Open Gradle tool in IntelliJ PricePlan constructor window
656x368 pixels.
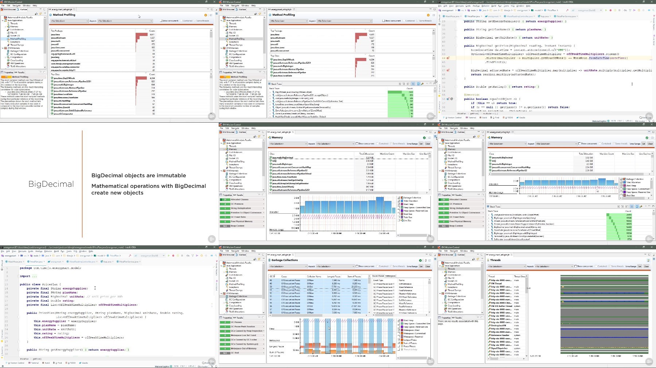(x=84, y=363)
